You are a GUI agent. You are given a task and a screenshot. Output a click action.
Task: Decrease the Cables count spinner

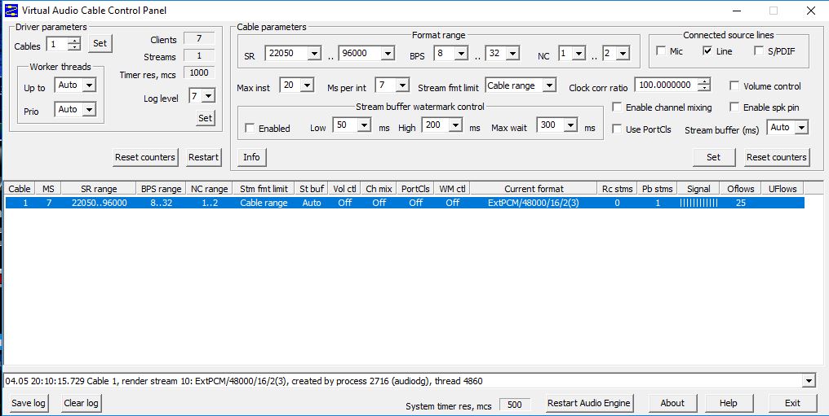[x=74, y=47]
